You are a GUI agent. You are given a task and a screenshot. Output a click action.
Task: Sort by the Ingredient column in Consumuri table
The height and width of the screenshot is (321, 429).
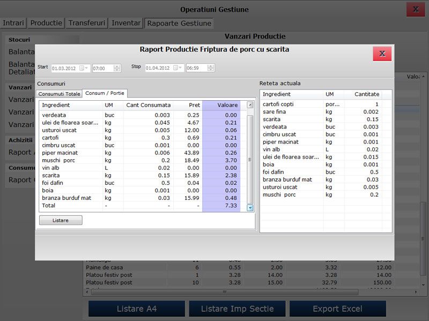pos(71,105)
